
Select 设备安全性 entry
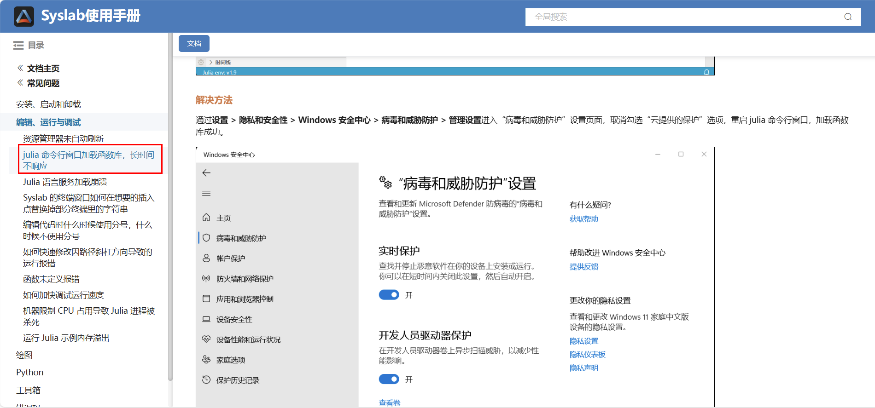click(234, 320)
